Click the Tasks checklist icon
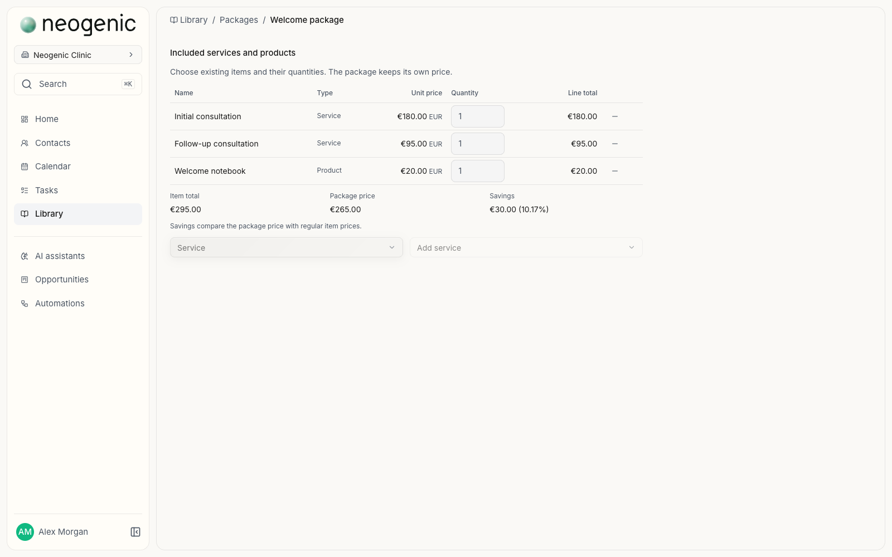This screenshot has height=557, width=892. pyautogui.click(x=25, y=190)
